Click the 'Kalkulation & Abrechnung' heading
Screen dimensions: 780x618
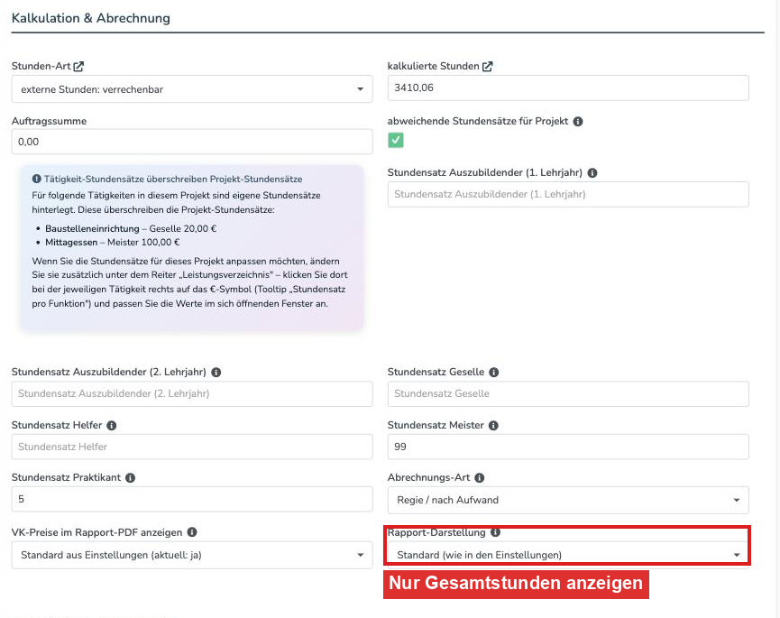(x=90, y=18)
